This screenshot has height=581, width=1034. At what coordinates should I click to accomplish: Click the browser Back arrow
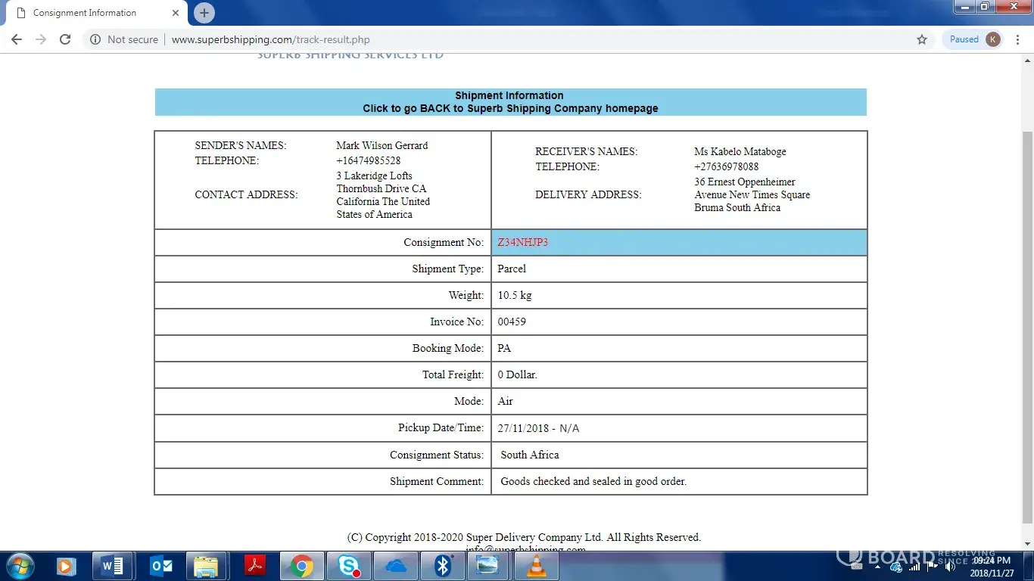click(17, 39)
